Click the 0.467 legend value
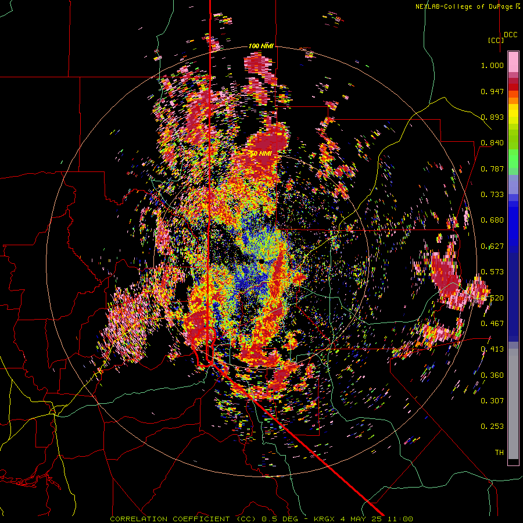Viewport: 523px width, 523px height. click(492, 324)
